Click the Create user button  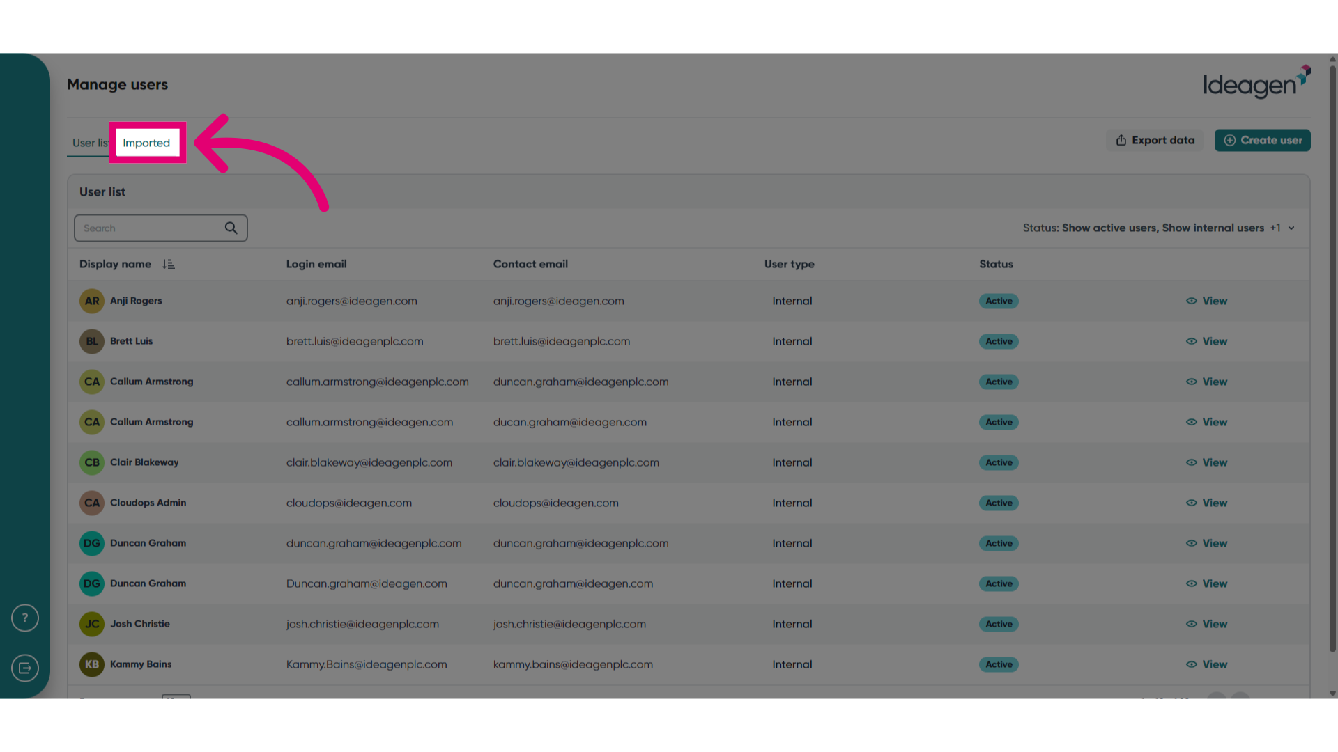coord(1262,140)
